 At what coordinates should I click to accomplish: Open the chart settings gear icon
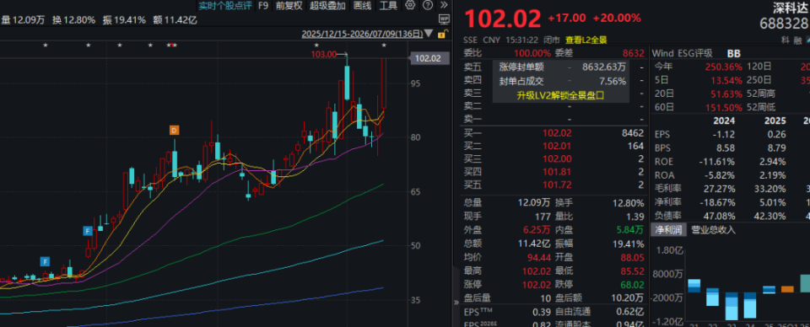coord(410,6)
